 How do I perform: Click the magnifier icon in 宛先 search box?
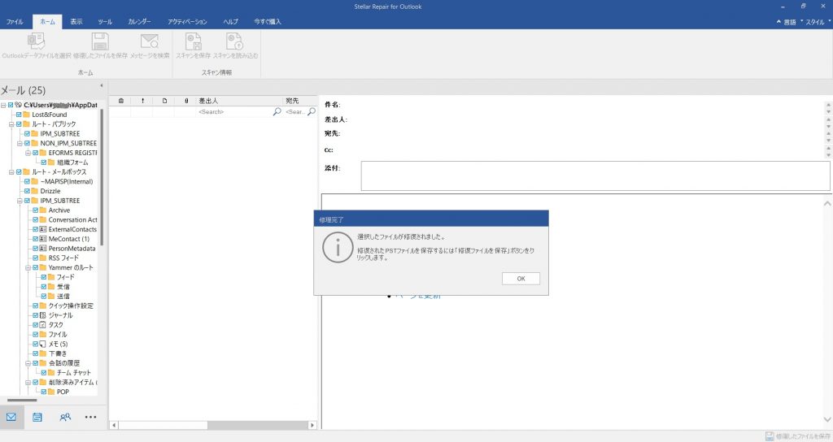pyautogui.click(x=312, y=111)
